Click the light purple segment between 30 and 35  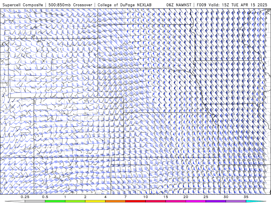click(236, 201)
